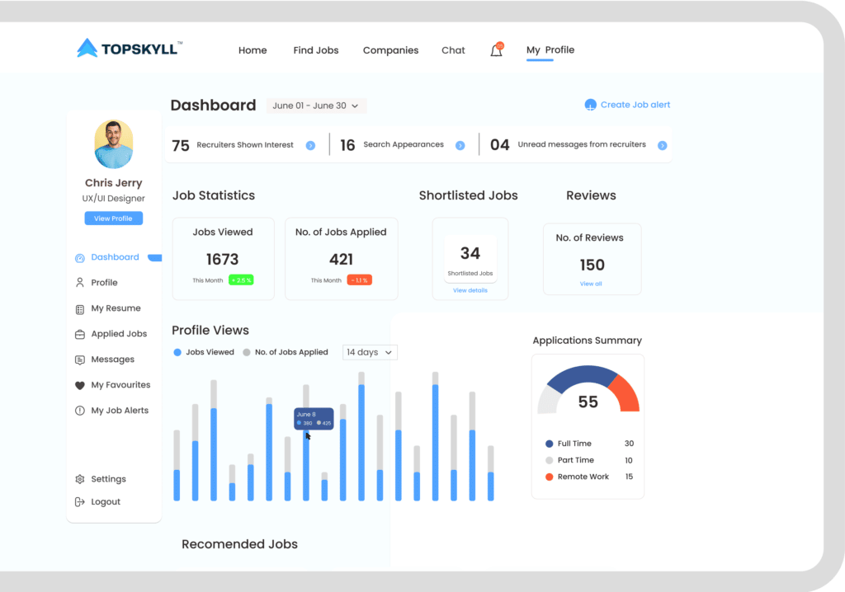Image resolution: width=845 pixels, height=592 pixels.
Task: Go to Find Jobs in navigation
Action: [316, 50]
